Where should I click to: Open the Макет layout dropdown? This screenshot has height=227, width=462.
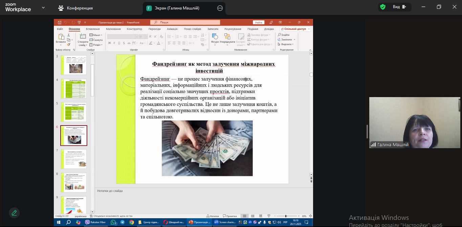[96, 35]
